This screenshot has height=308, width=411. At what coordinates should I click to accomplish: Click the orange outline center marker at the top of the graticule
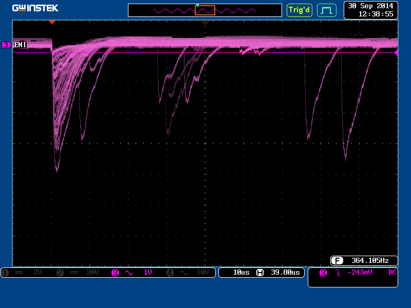(x=205, y=23)
